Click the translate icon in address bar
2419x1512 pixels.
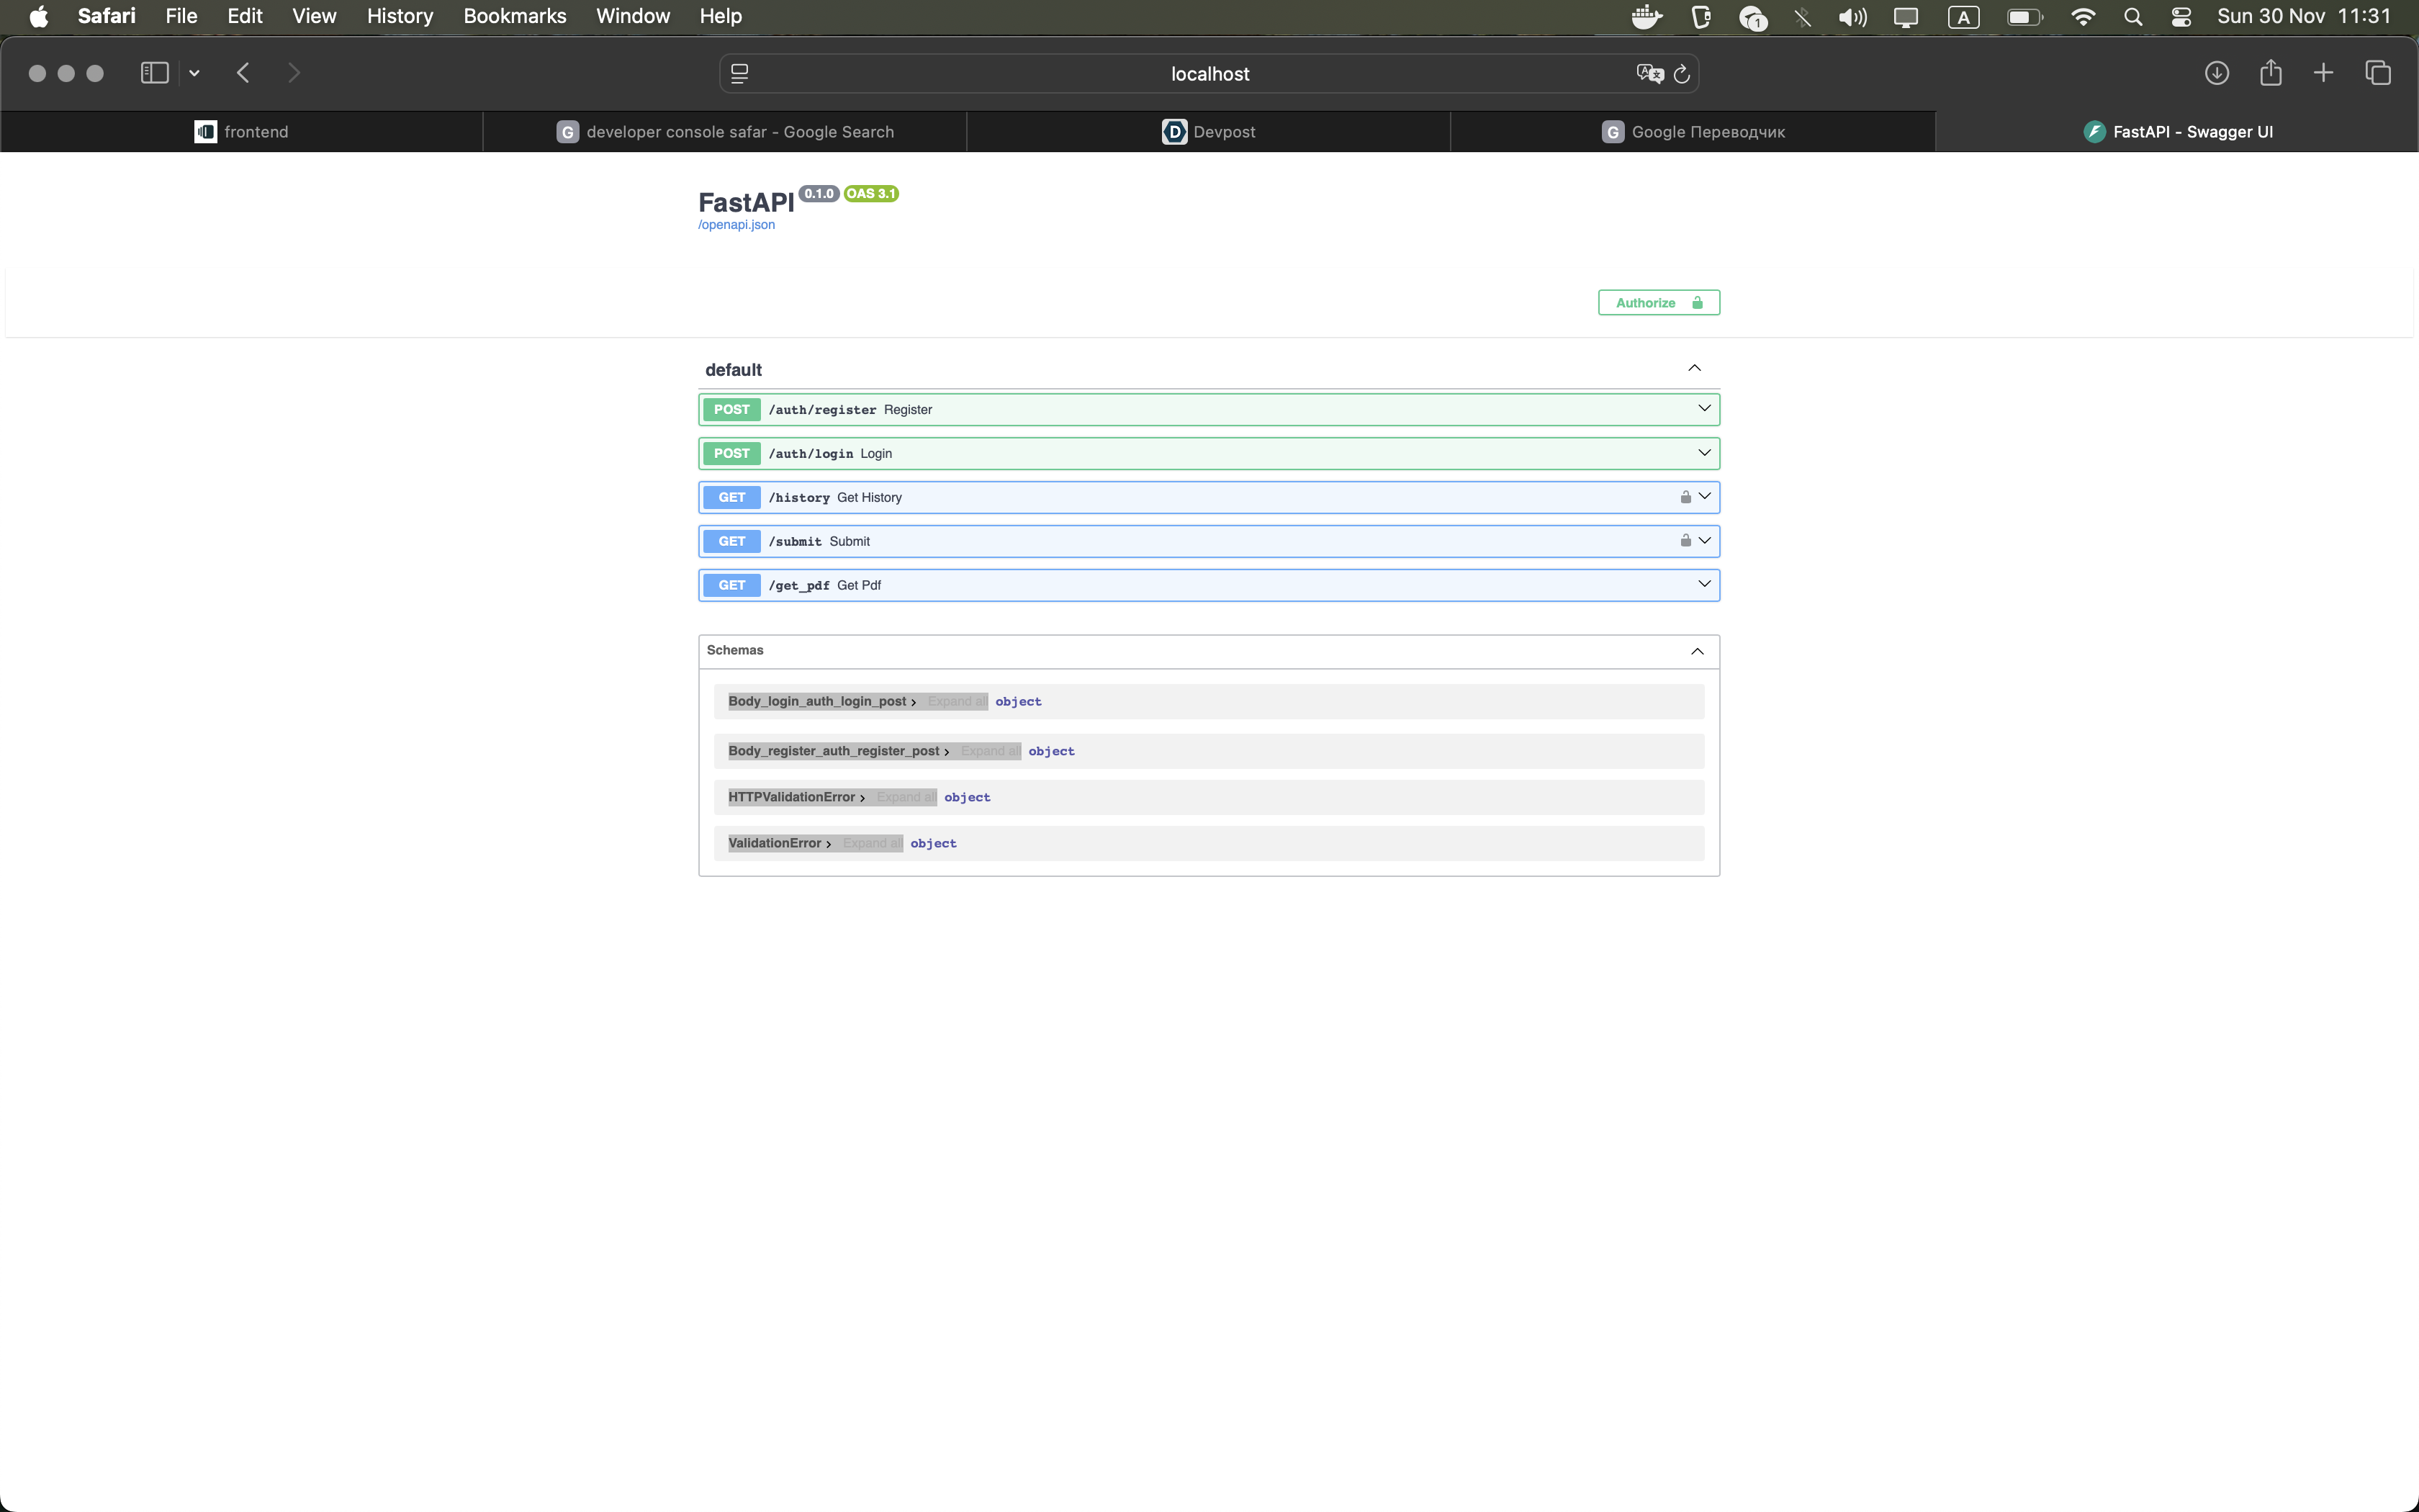point(1649,74)
